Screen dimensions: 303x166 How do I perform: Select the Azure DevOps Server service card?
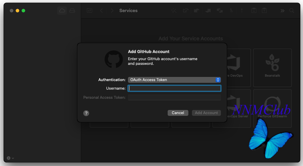239,109
